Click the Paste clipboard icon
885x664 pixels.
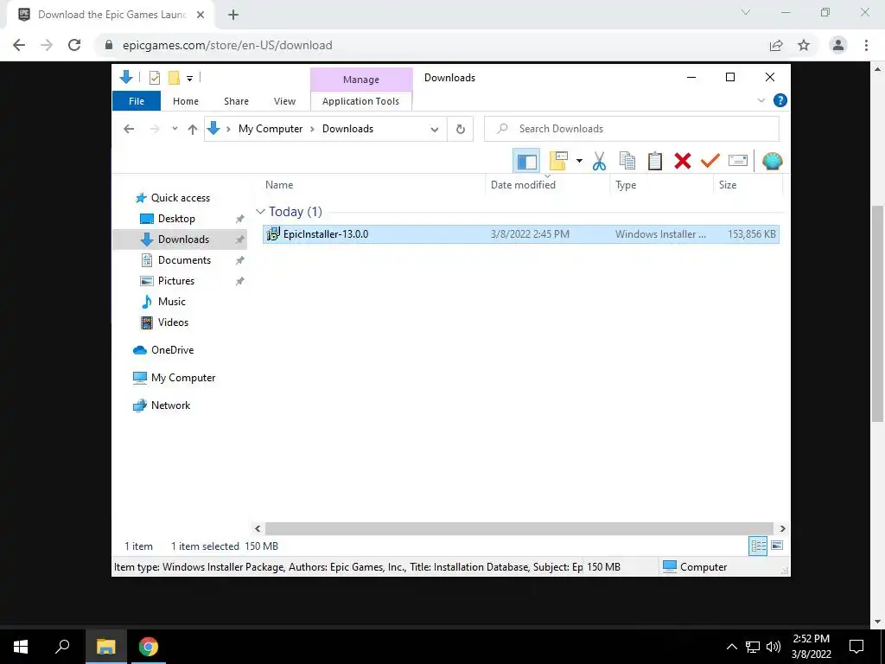click(655, 162)
